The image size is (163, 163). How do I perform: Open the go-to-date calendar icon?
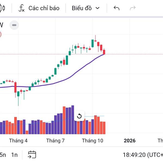pos(32,155)
